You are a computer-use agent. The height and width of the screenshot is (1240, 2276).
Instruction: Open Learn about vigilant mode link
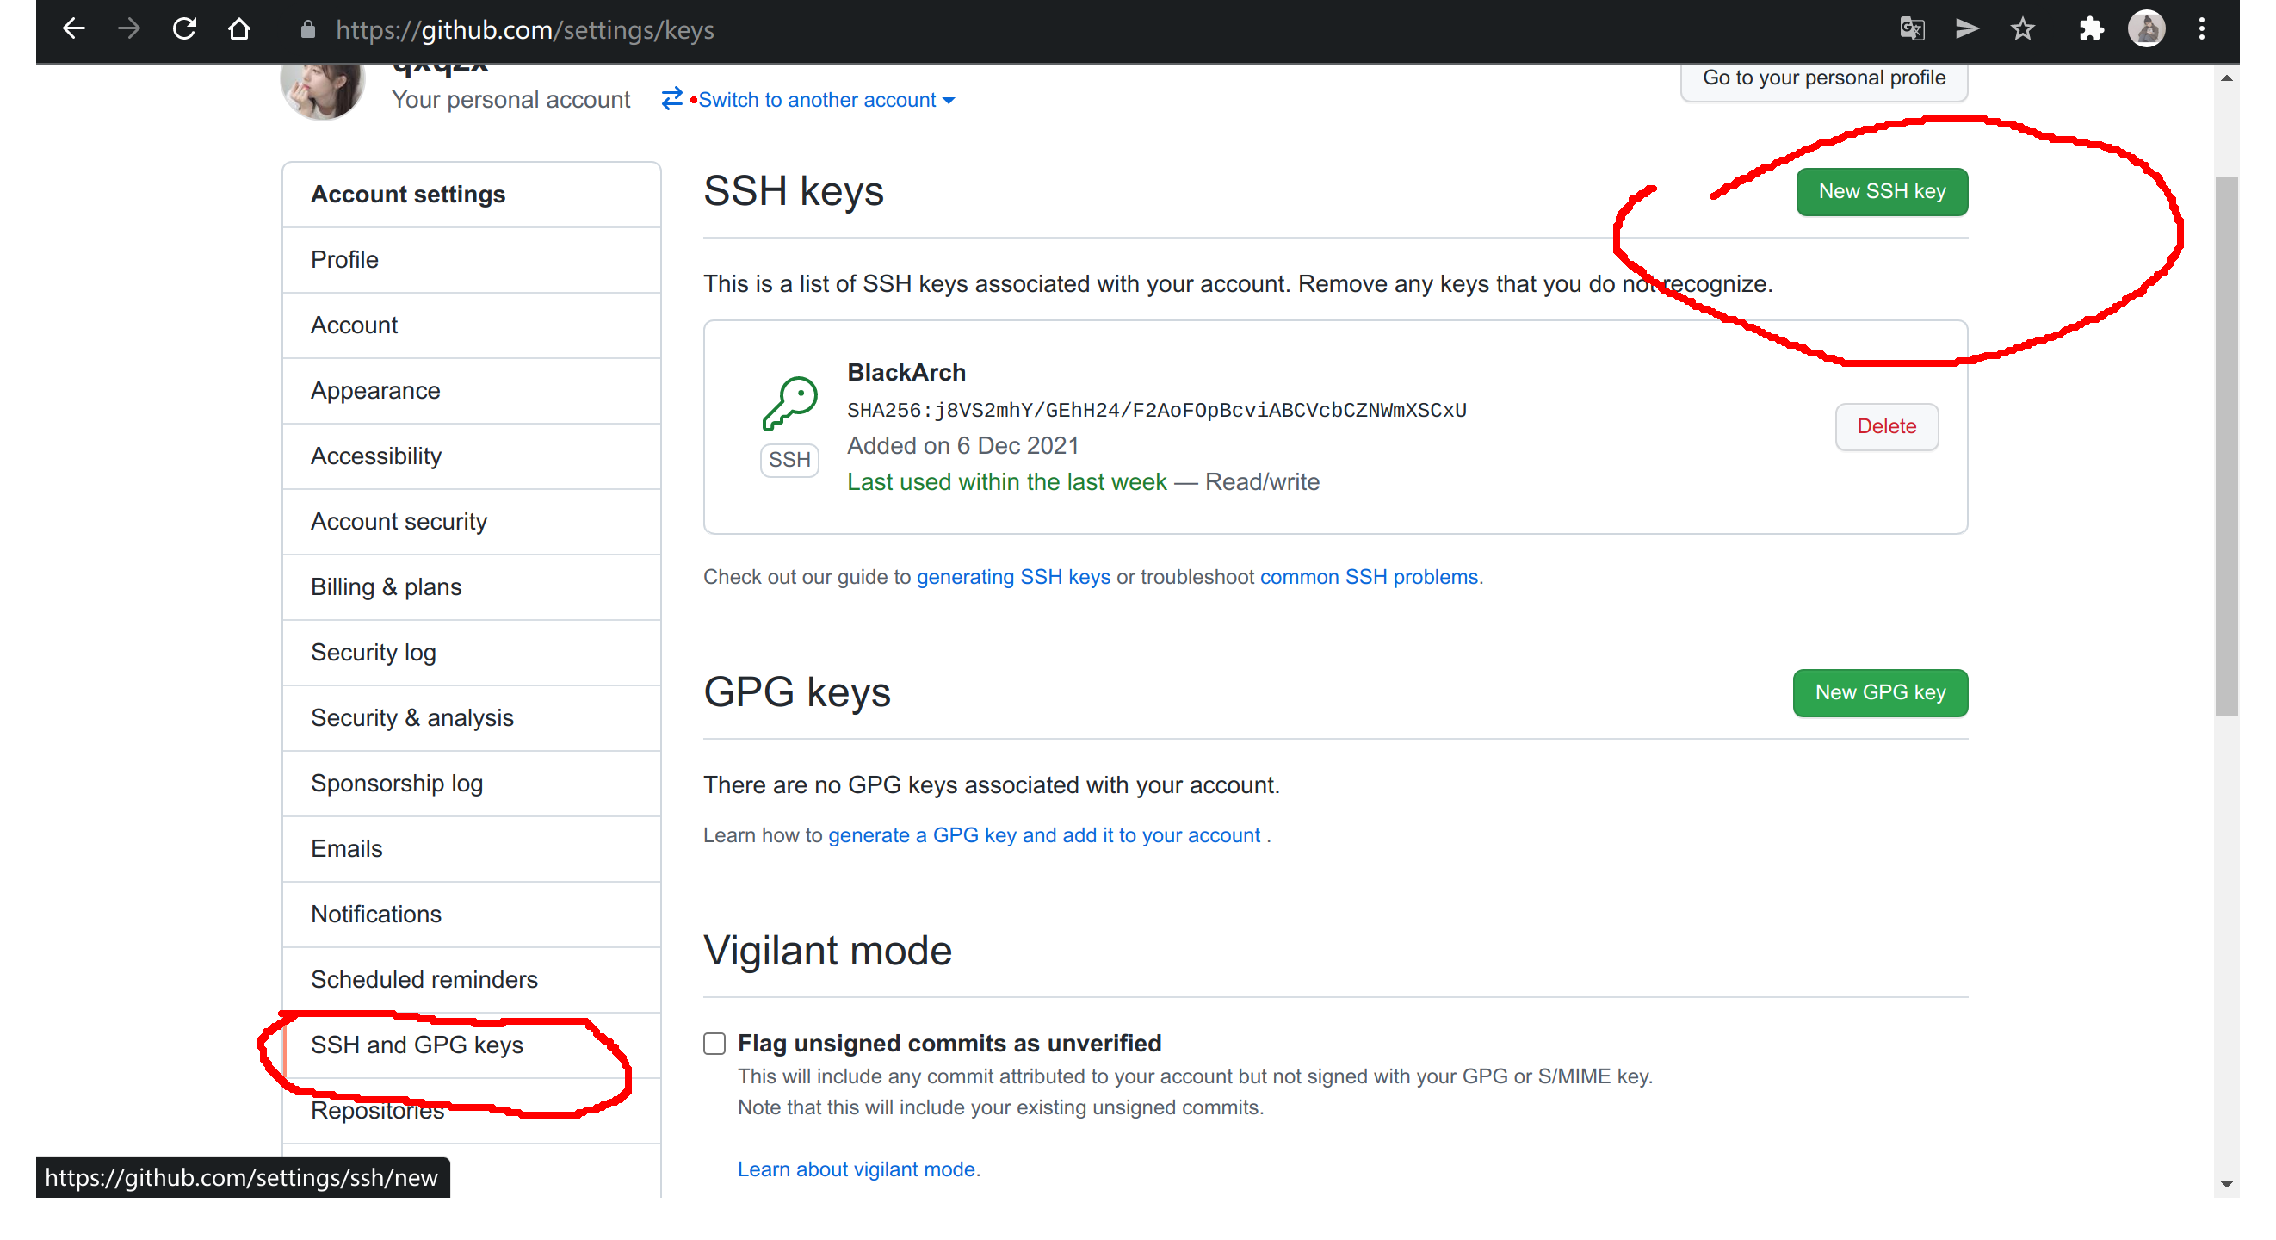click(x=856, y=1169)
